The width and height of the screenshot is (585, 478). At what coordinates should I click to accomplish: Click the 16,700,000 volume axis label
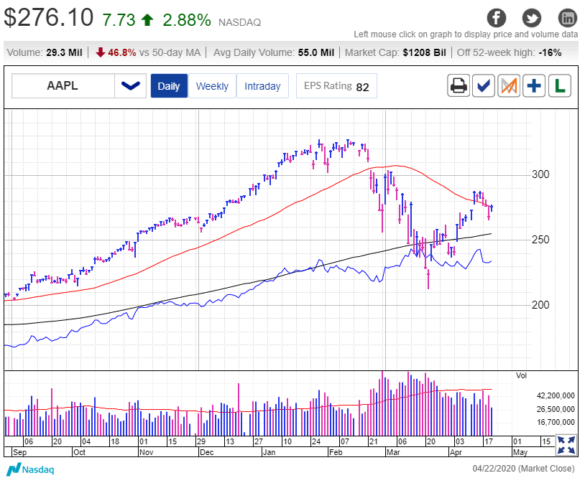tap(556, 422)
